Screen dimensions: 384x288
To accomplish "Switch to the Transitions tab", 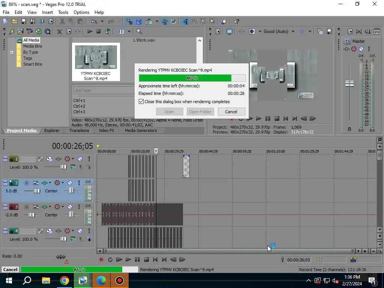I will [79, 130].
